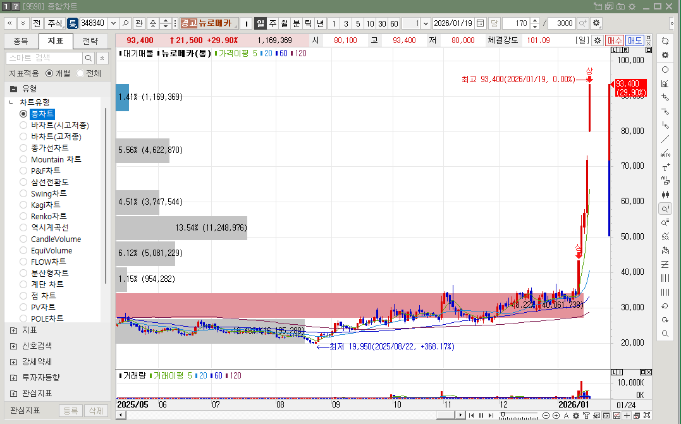Click the bottom timeline zoom slider handle

503,415
